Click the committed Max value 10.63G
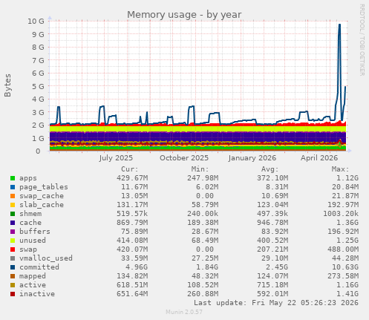This screenshot has height=320, width=369. (x=345, y=267)
